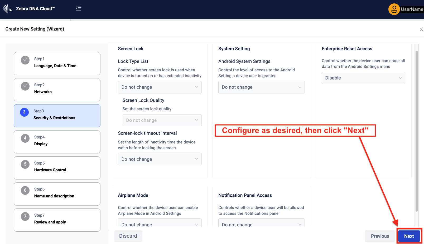Expand the Screen-lock timeout interval dropdown
424x244 pixels.
pos(160,159)
